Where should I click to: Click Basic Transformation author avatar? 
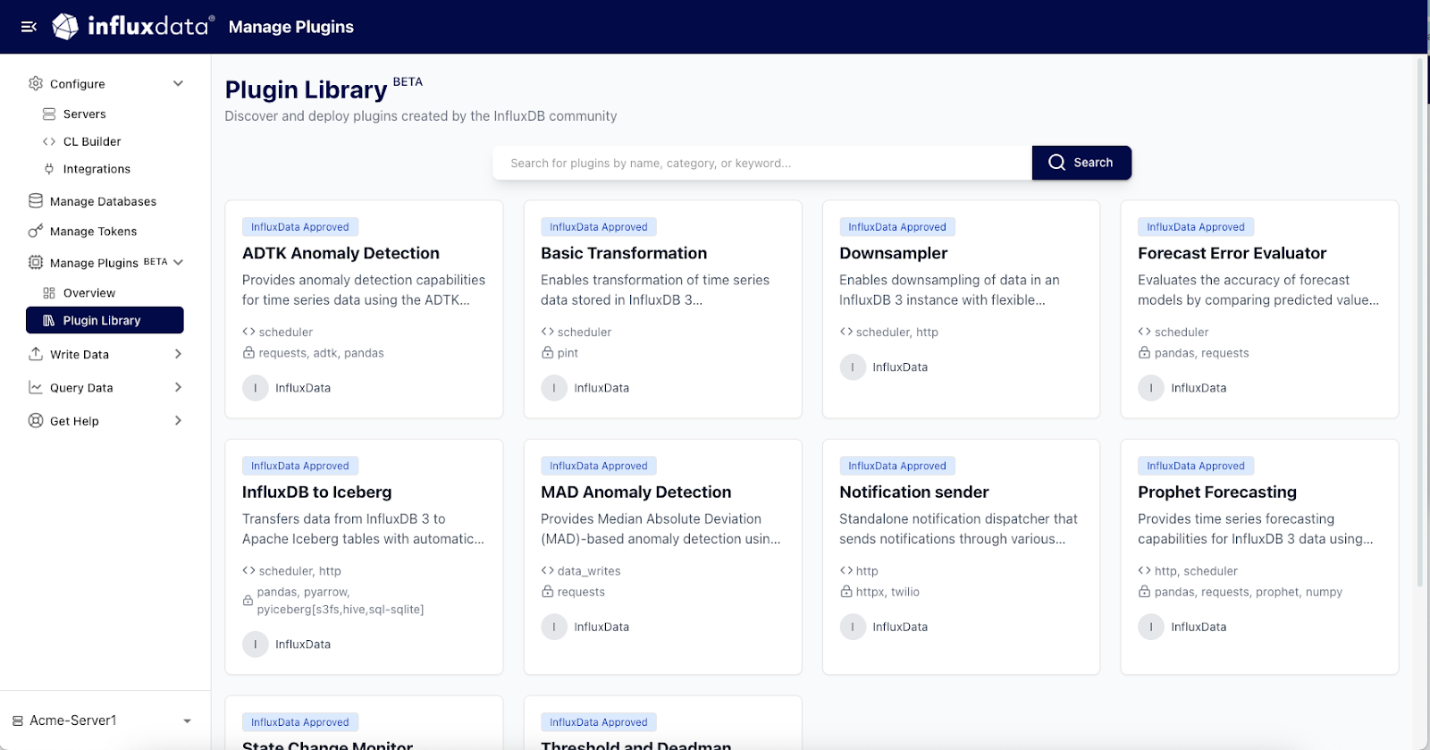coord(554,388)
